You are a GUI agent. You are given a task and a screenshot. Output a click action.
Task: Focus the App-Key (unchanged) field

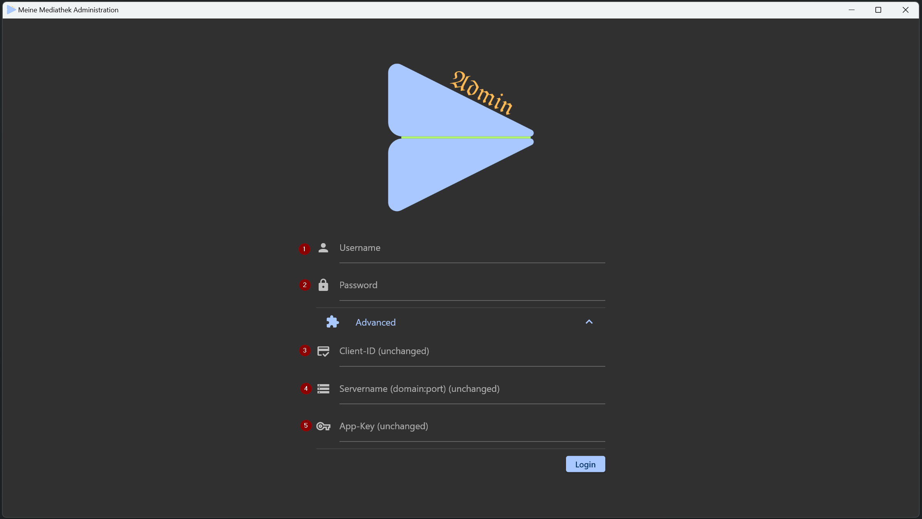pos(472,427)
